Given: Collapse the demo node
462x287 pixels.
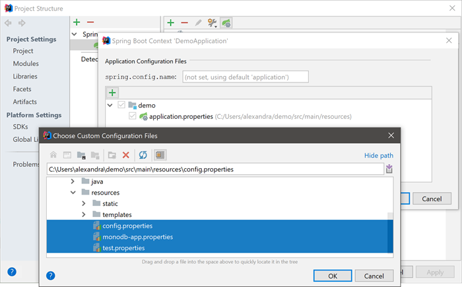Looking at the screenshot, I should pos(110,105).
